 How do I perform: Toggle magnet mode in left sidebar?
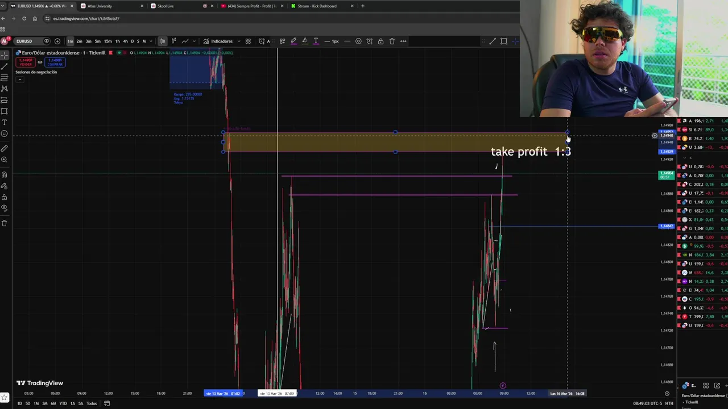pyautogui.click(x=4, y=174)
